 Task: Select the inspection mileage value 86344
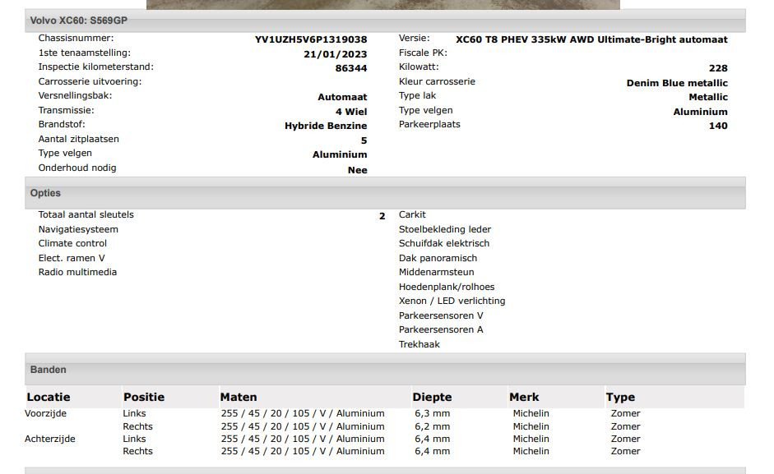click(x=350, y=68)
